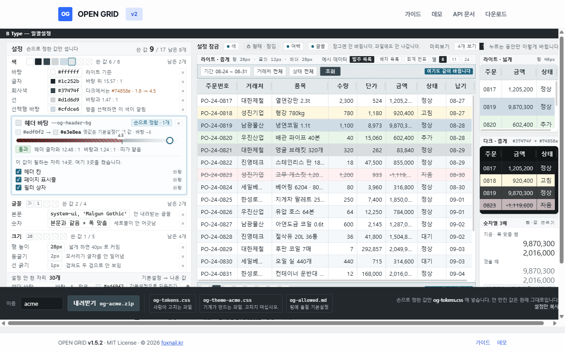Click the 헤더 바탕 brightness slider handle

[x=169, y=141]
